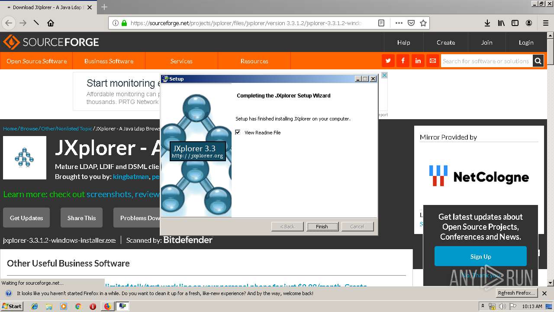Click in the search for software field
The image size is (554, 312).
(486, 61)
